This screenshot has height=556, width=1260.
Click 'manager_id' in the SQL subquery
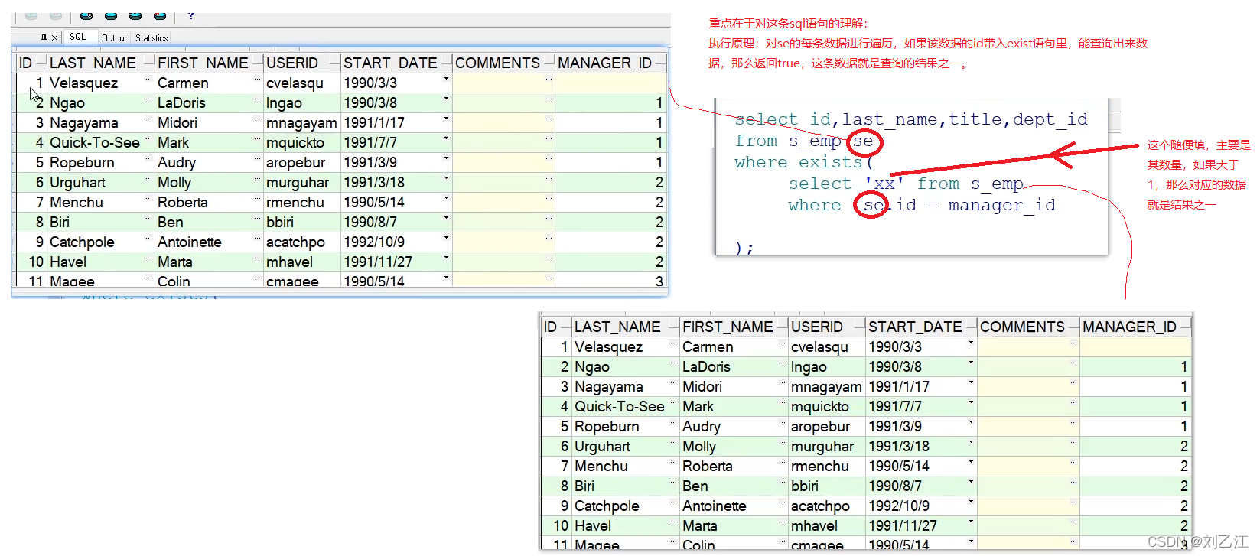coord(1001,205)
